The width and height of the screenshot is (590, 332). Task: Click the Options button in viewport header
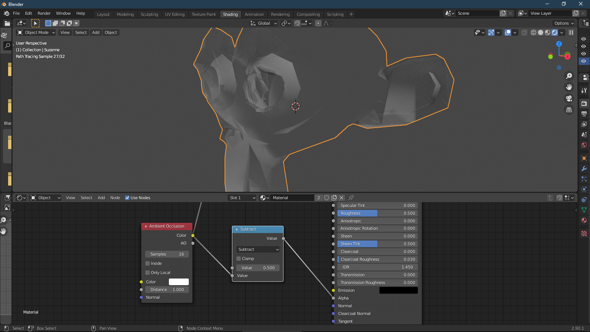click(563, 23)
